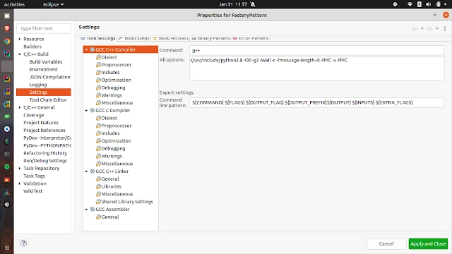Open the system menu arrow in top bar
This screenshot has width=452, height=254.
(446, 4)
